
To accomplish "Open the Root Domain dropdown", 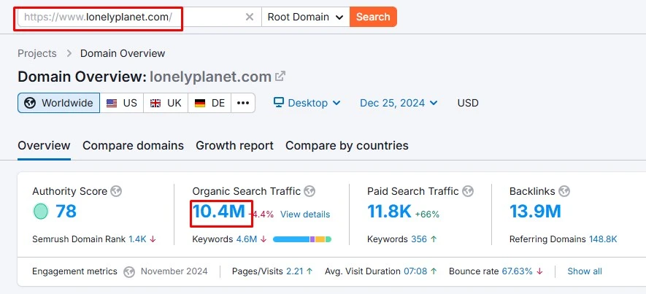I will click(305, 17).
